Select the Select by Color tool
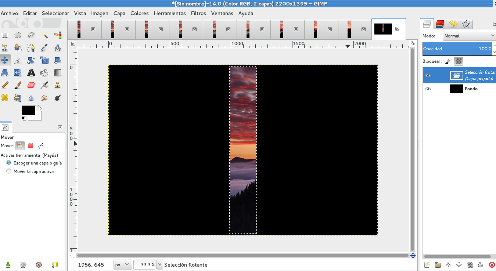 click(x=58, y=35)
